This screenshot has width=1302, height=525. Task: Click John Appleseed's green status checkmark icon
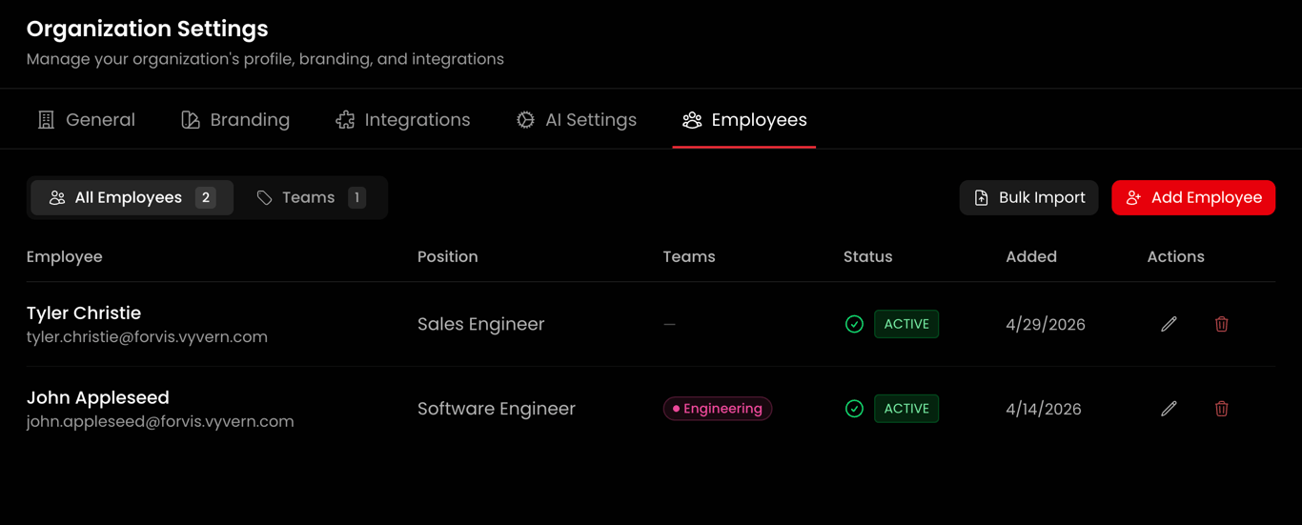tap(854, 409)
